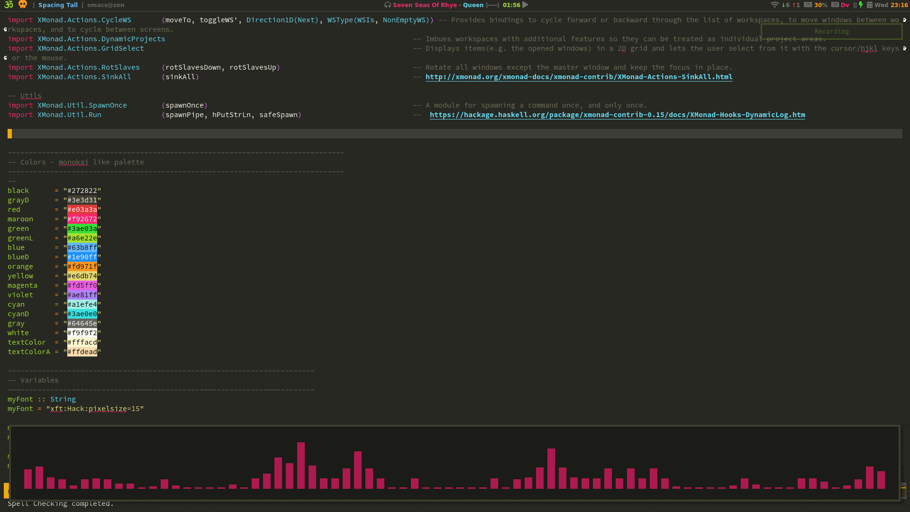Click the orange skull workspace icon
Image resolution: width=910 pixels, height=512 pixels.
click(22, 5)
